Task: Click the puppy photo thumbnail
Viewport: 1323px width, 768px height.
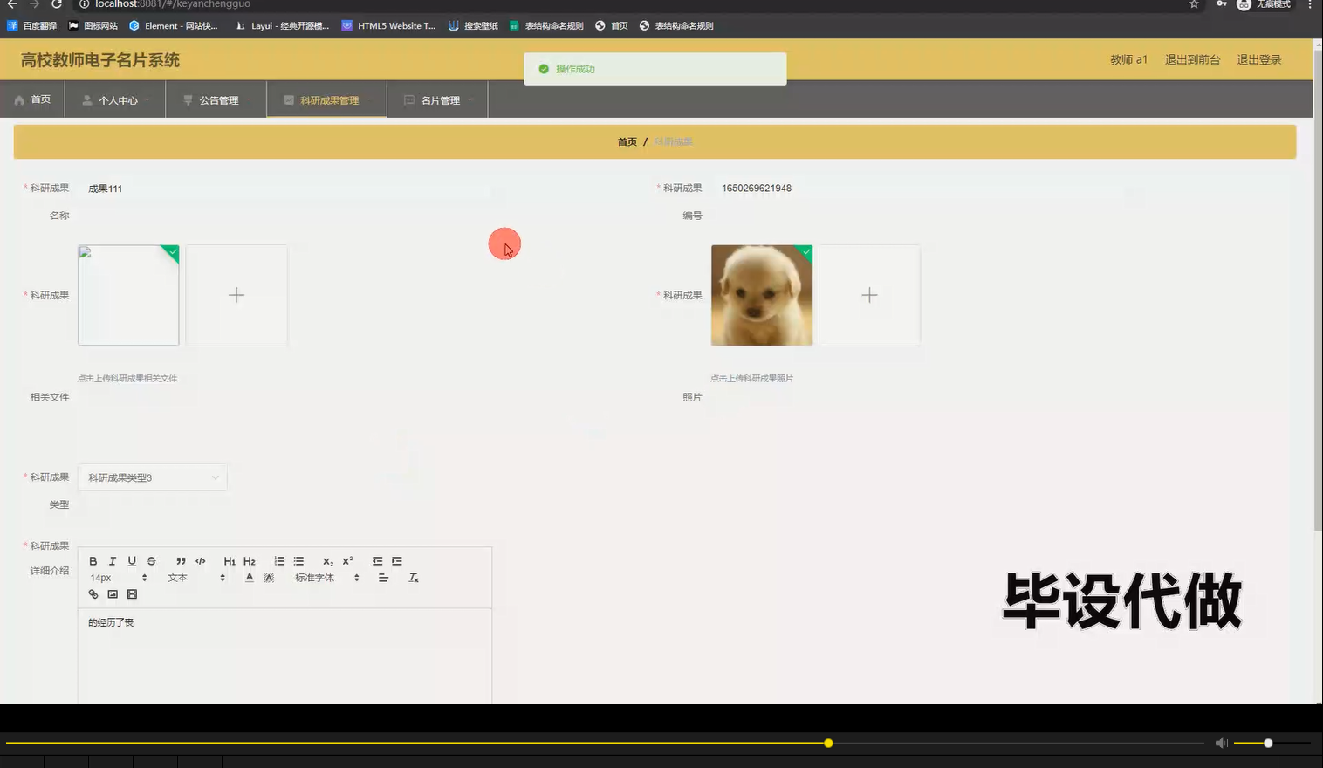Action: pyautogui.click(x=761, y=295)
